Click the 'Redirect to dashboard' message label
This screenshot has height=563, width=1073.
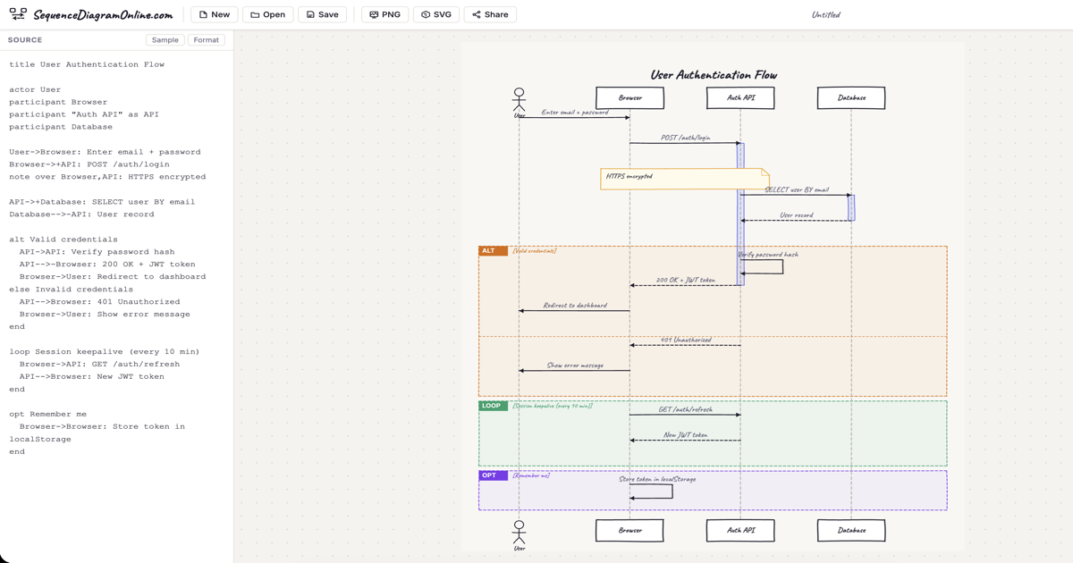coord(575,306)
